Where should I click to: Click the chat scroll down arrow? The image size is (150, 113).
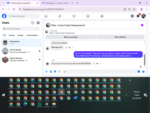[x=145, y=67]
